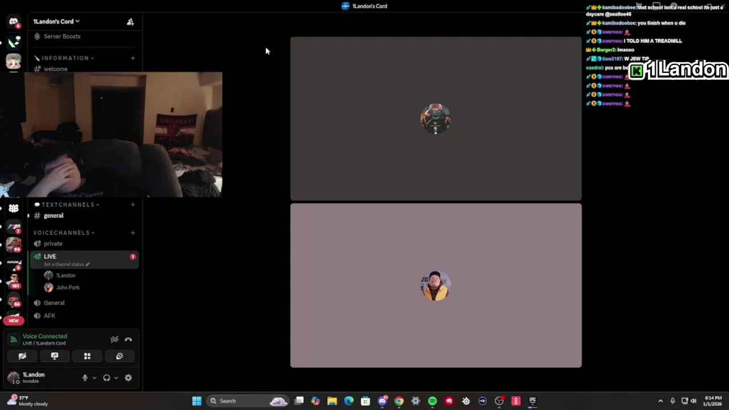
Task: Open the 1Landon's Cord server menu
Action: pyautogui.click(x=56, y=22)
